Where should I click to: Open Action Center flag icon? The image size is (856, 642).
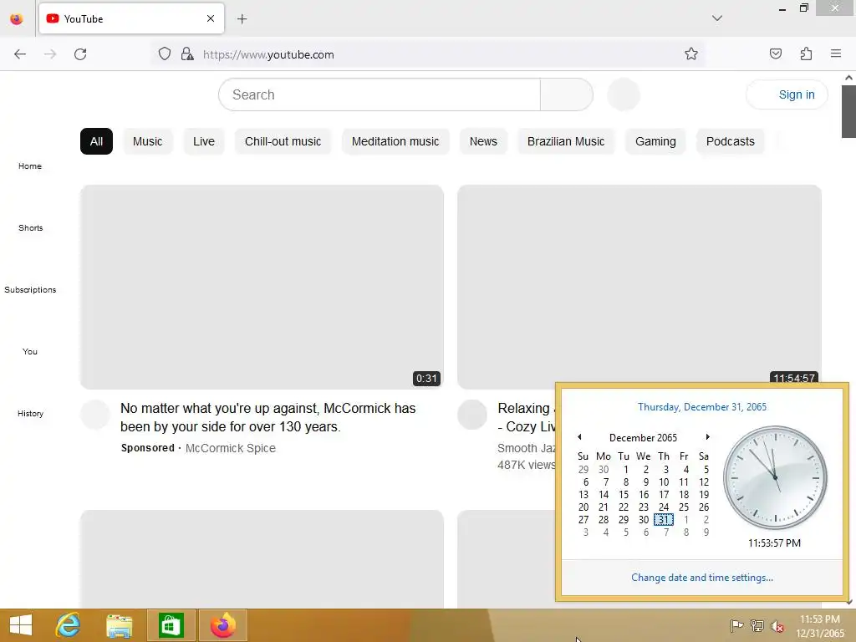pos(736,625)
